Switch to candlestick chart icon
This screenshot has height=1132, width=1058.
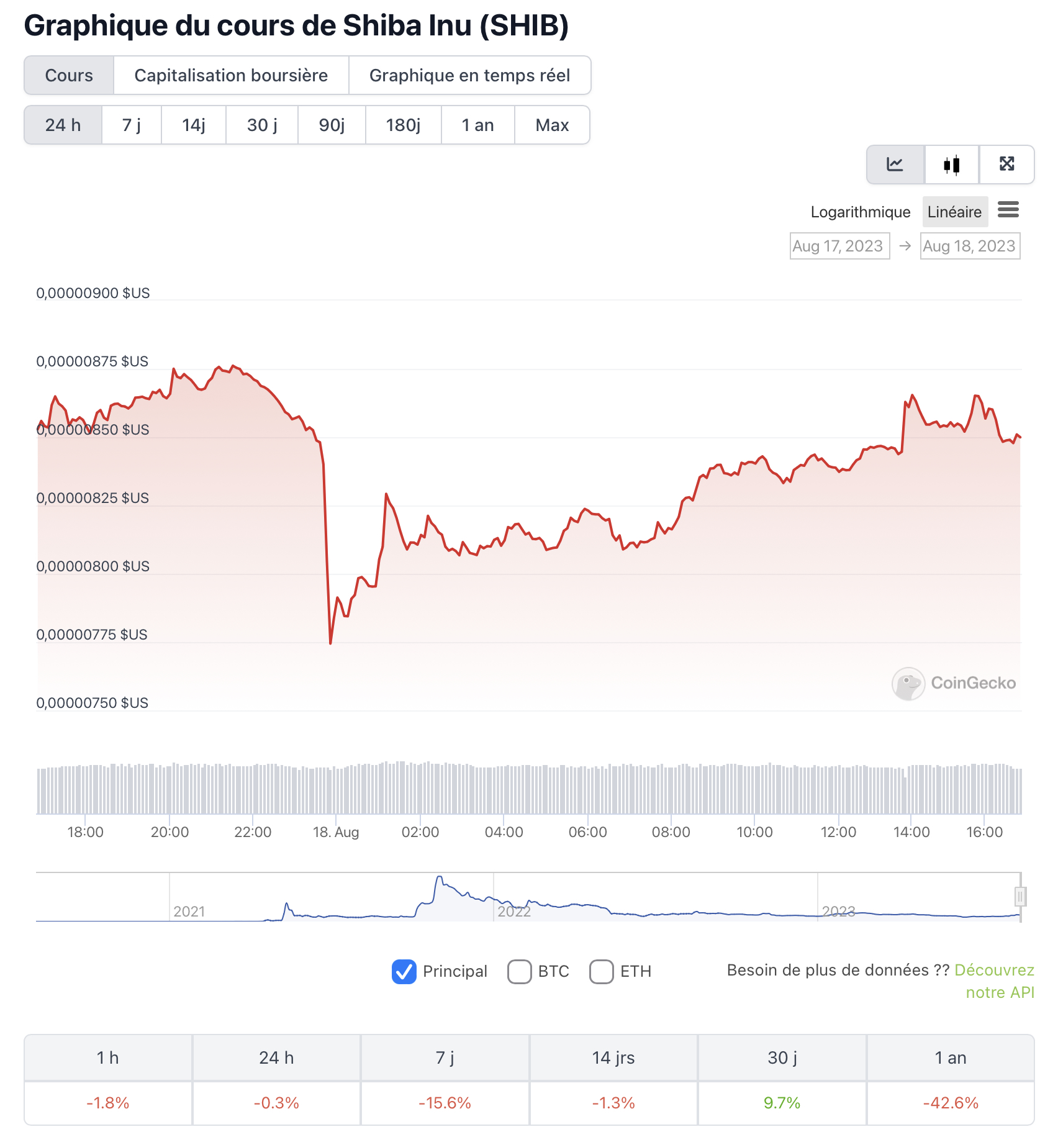point(951,165)
